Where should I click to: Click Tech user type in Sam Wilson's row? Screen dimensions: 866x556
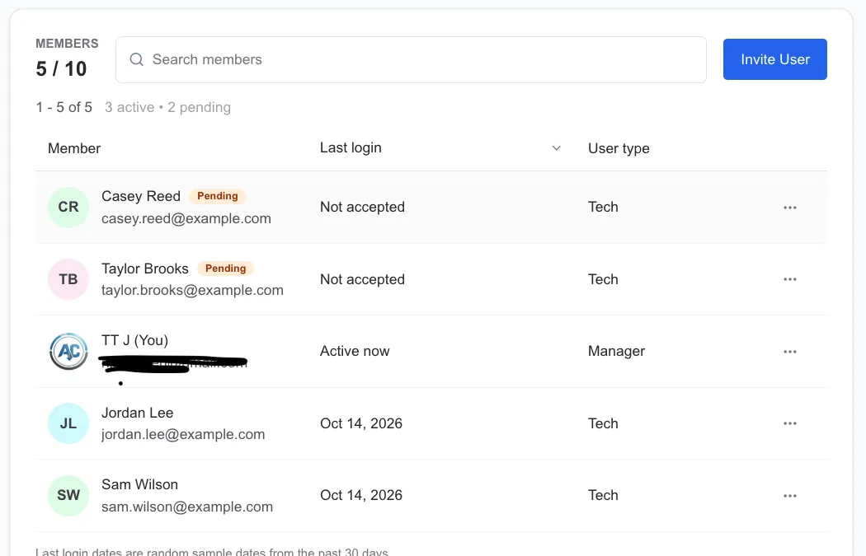click(603, 495)
